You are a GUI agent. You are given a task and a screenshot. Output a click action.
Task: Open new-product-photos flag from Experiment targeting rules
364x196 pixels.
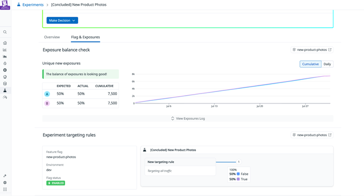[312, 135]
